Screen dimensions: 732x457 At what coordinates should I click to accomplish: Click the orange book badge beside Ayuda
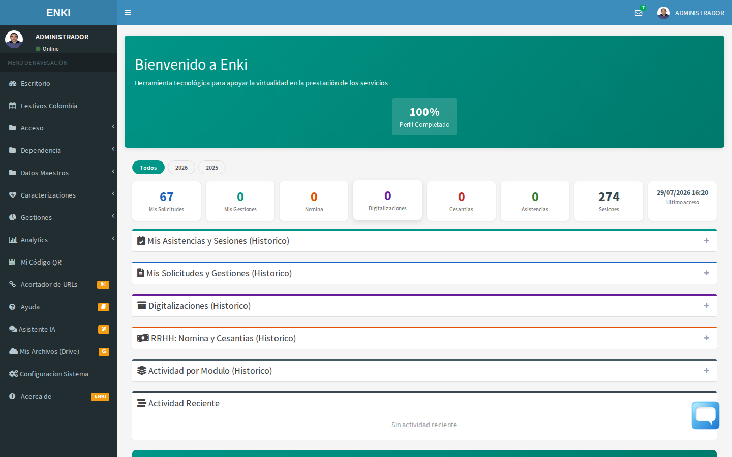[103, 307]
